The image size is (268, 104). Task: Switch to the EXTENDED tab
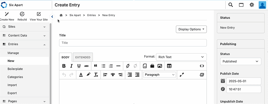coord(83,57)
